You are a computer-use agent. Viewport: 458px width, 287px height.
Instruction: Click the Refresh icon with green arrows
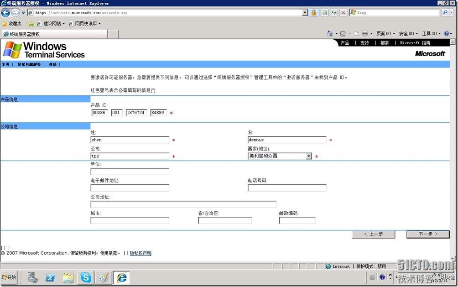point(334,13)
